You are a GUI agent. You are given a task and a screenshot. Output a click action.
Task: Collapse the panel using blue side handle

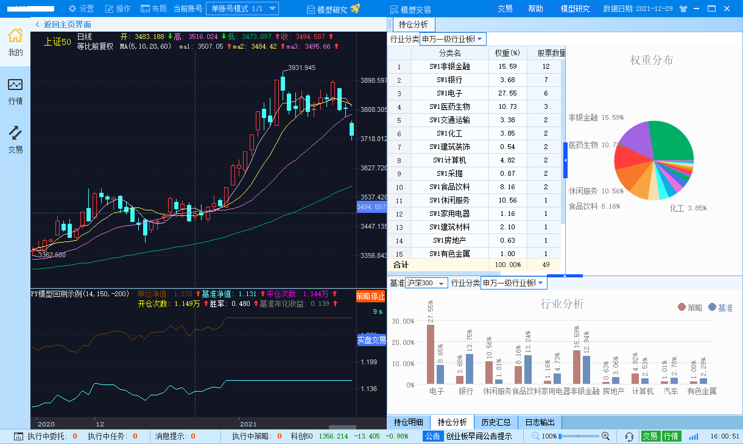click(565, 160)
